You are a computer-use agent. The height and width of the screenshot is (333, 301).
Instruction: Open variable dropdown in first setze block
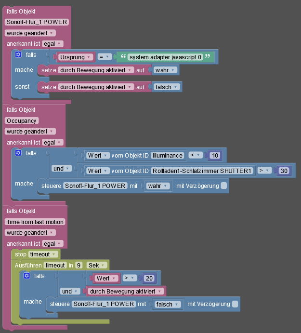pyautogui.click(x=96, y=70)
